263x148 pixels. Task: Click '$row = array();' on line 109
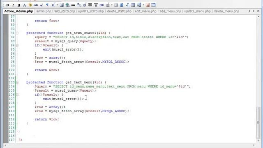click(50, 107)
